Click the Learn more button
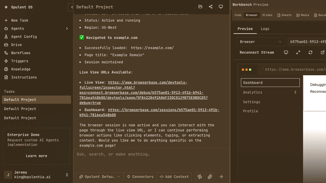This screenshot has height=183, width=326. click(36, 156)
